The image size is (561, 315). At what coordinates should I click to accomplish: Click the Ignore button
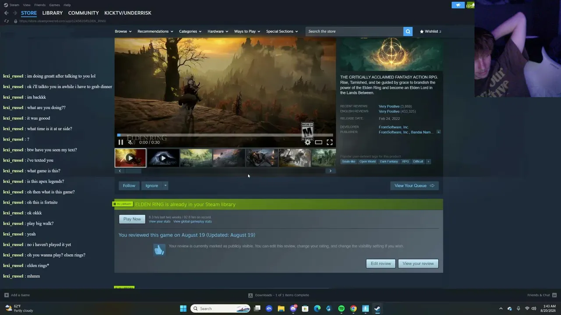tap(152, 185)
